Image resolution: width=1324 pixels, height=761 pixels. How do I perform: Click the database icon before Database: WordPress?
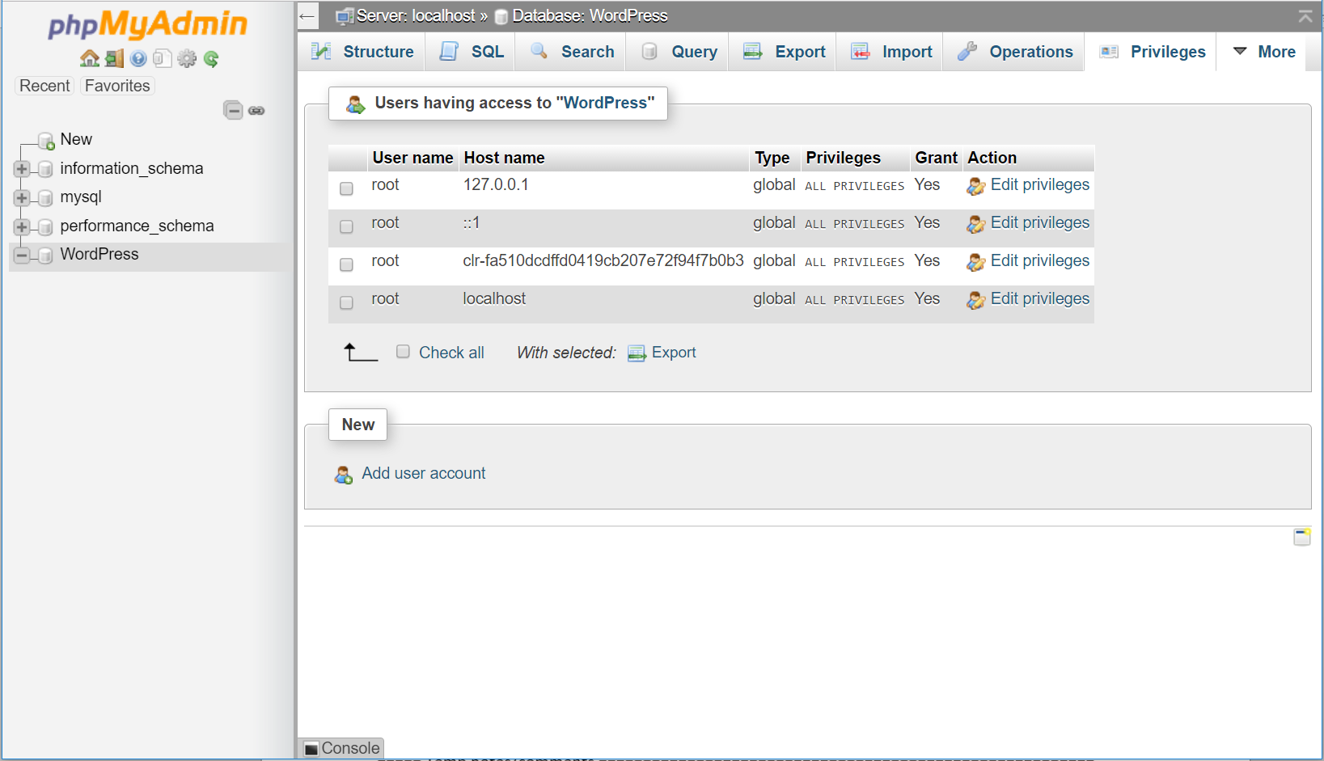tap(501, 17)
